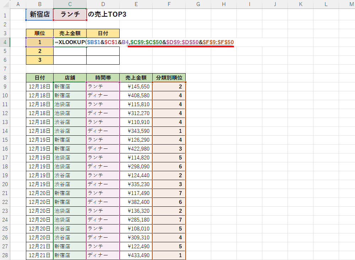Select column E header

tap(136, 4)
